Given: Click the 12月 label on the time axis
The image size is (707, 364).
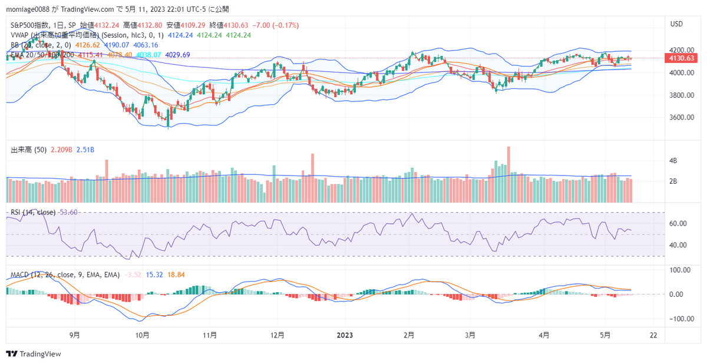Looking at the screenshot, I should [x=277, y=335].
